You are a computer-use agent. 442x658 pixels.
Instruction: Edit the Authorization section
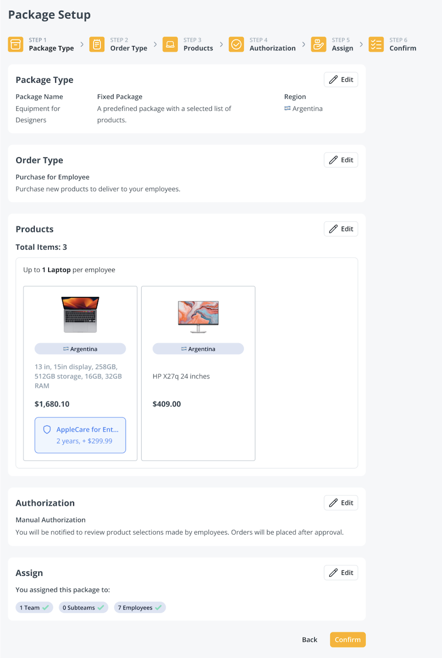coord(341,503)
